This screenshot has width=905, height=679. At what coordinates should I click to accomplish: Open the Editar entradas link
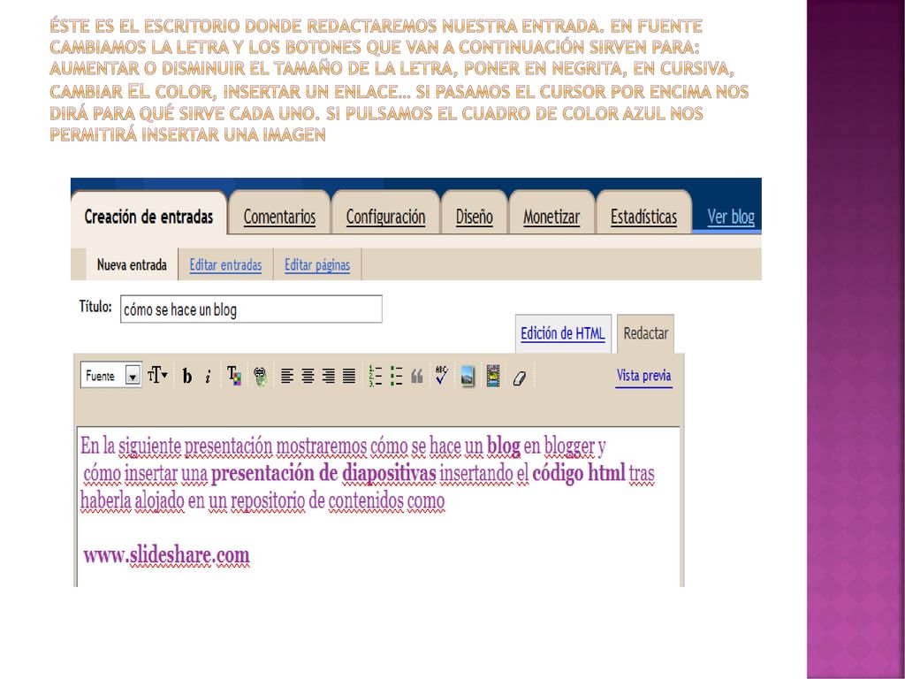(x=225, y=265)
